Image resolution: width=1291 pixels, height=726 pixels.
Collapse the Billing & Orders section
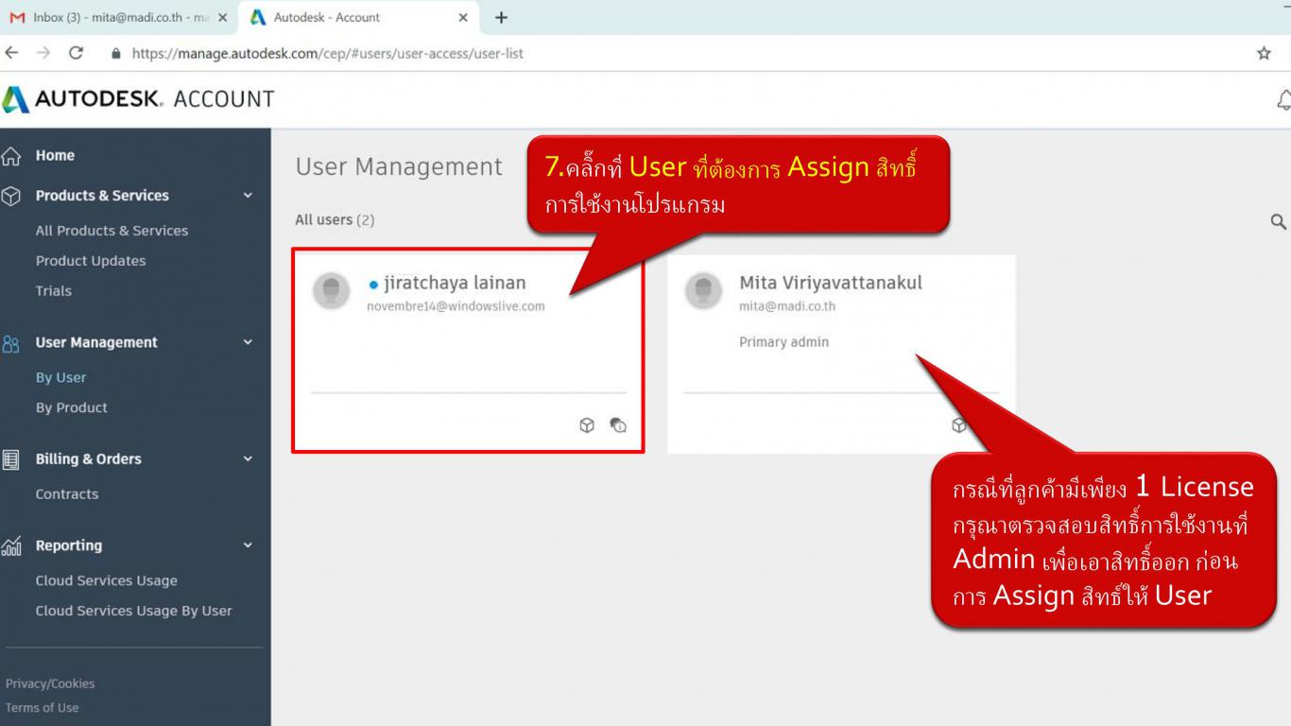pos(248,459)
